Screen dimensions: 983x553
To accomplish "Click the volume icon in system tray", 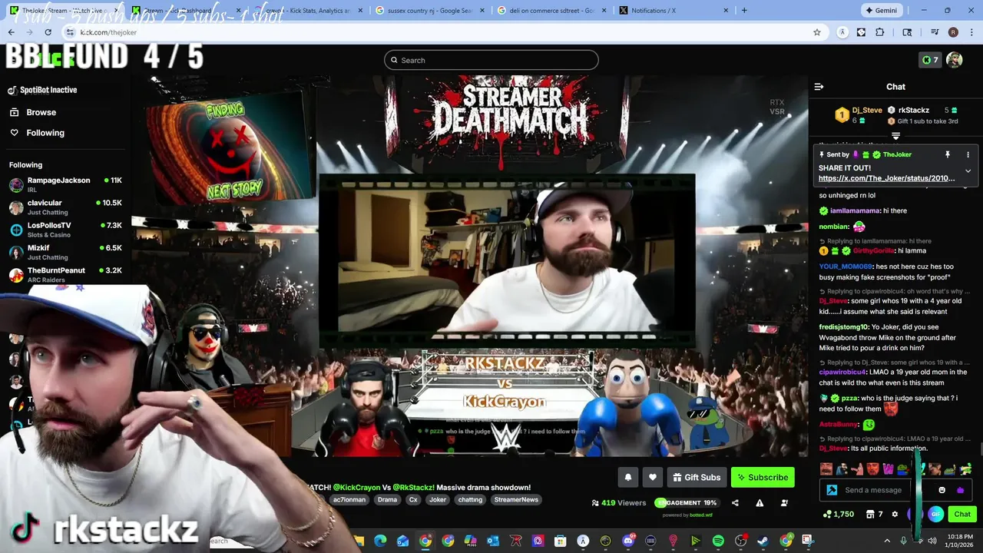I will (932, 541).
